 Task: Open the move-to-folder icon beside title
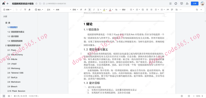[x=40, y=4]
